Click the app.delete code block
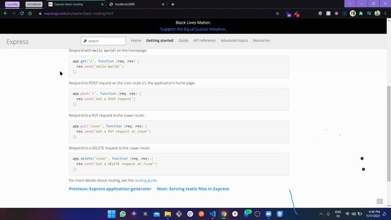The width and height of the screenshot is (391, 220). click(179, 164)
